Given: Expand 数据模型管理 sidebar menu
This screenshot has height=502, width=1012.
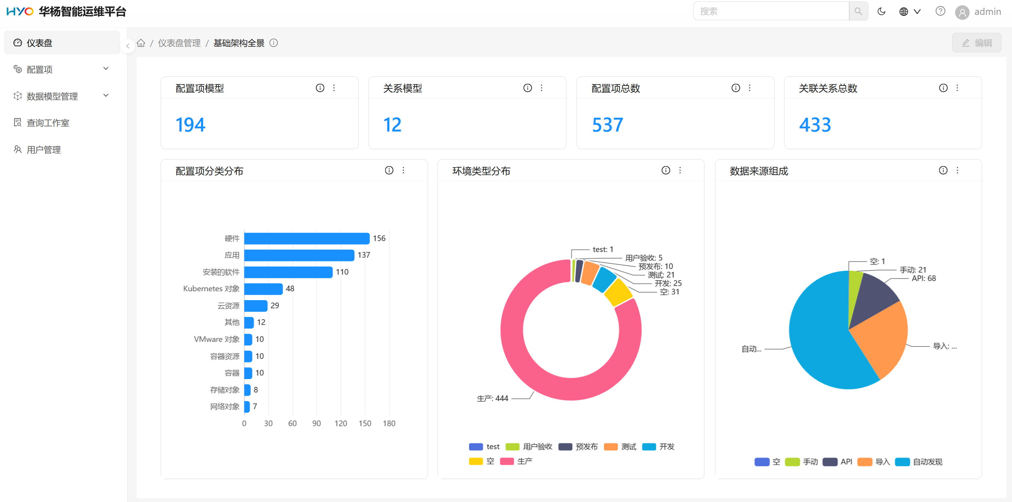Looking at the screenshot, I should [x=62, y=96].
